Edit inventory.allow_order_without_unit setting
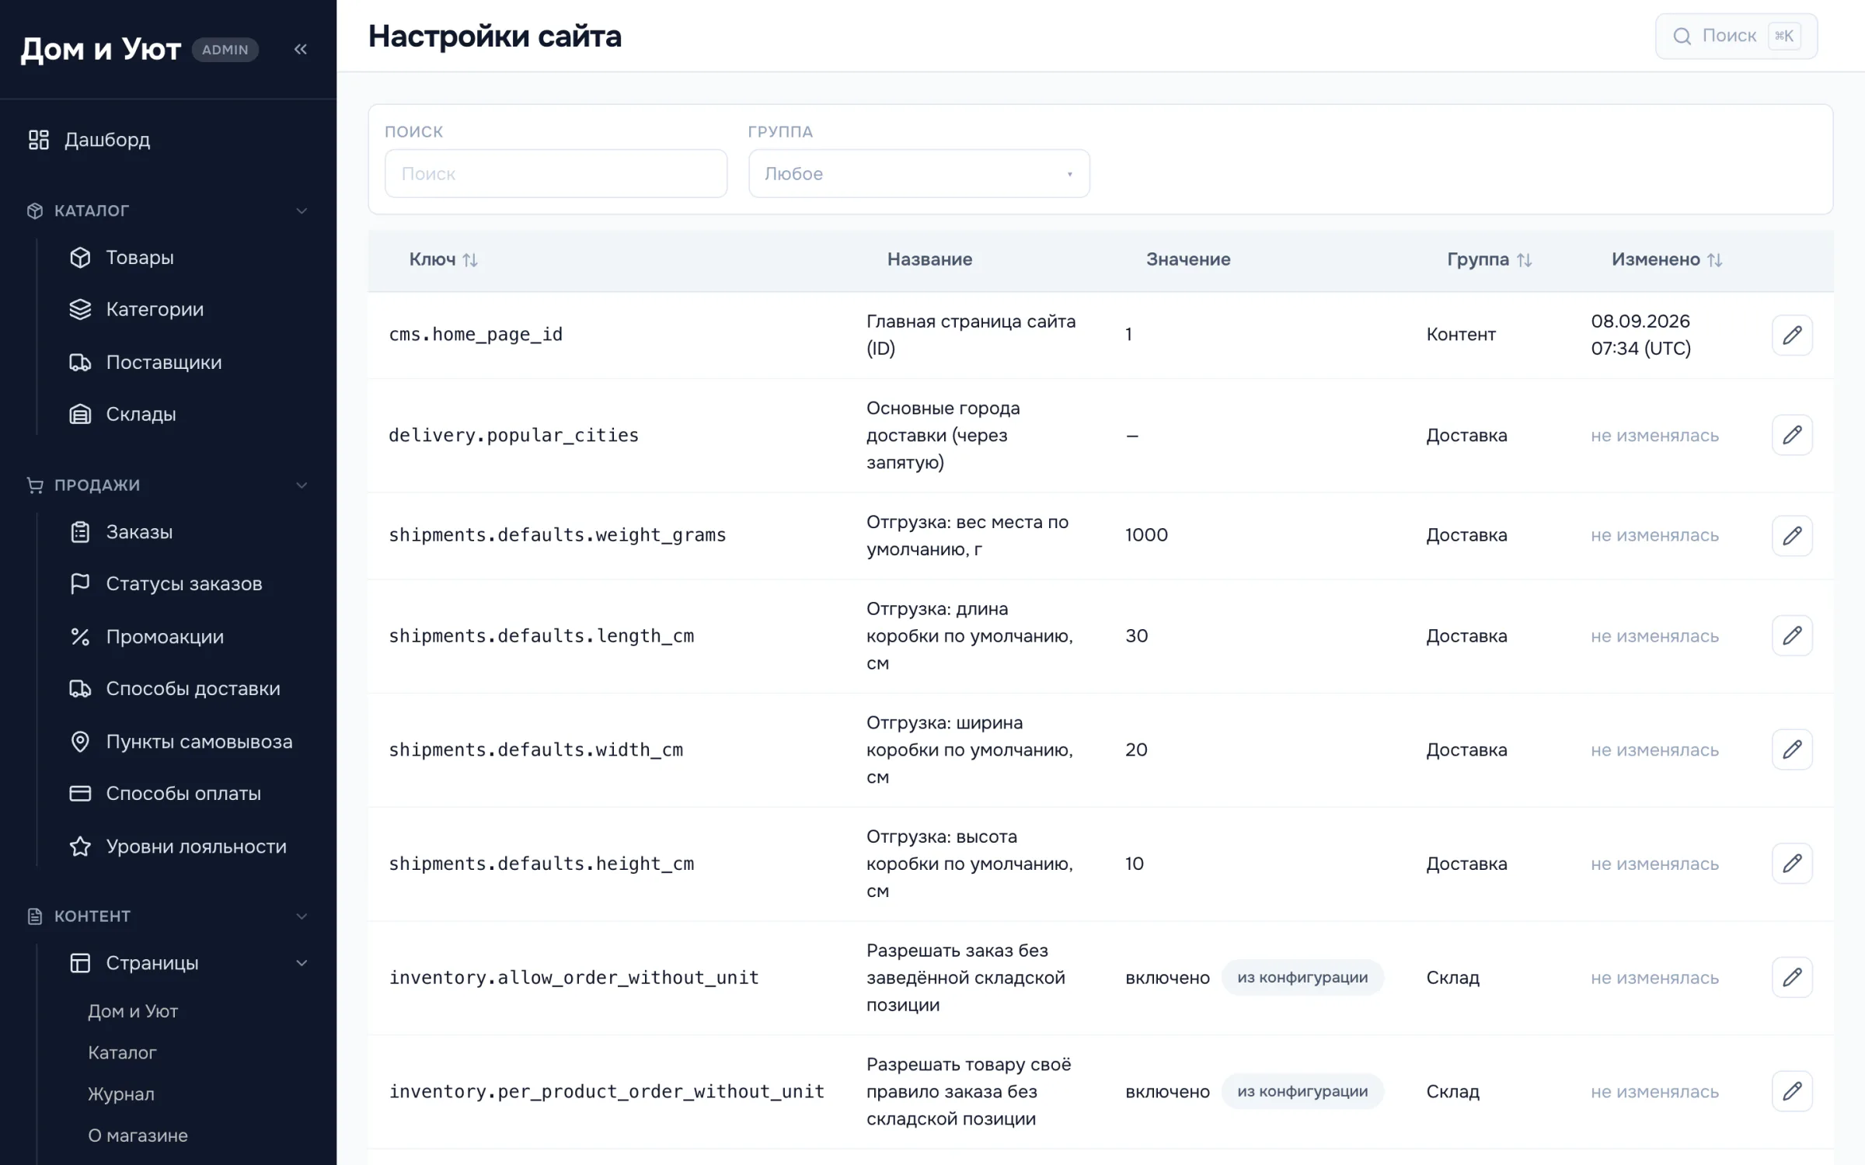 pos(1792,977)
